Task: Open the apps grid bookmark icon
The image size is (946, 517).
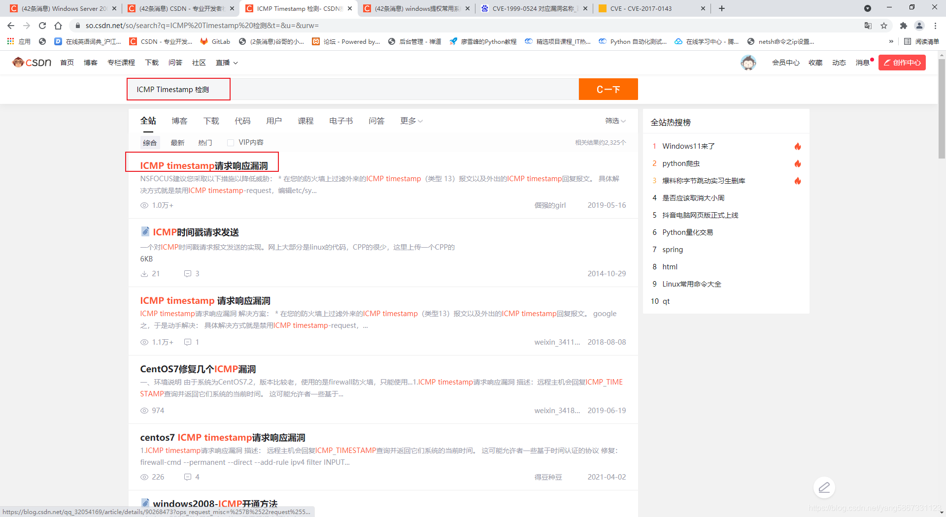Action: click(10, 42)
